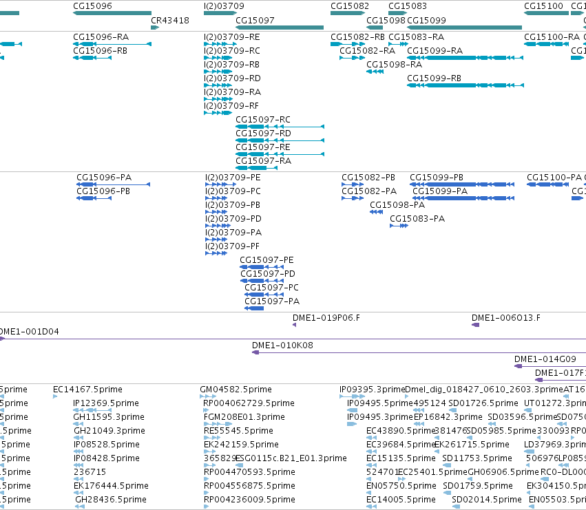
Task: Select the CR43418 gene label
Action: (170, 21)
